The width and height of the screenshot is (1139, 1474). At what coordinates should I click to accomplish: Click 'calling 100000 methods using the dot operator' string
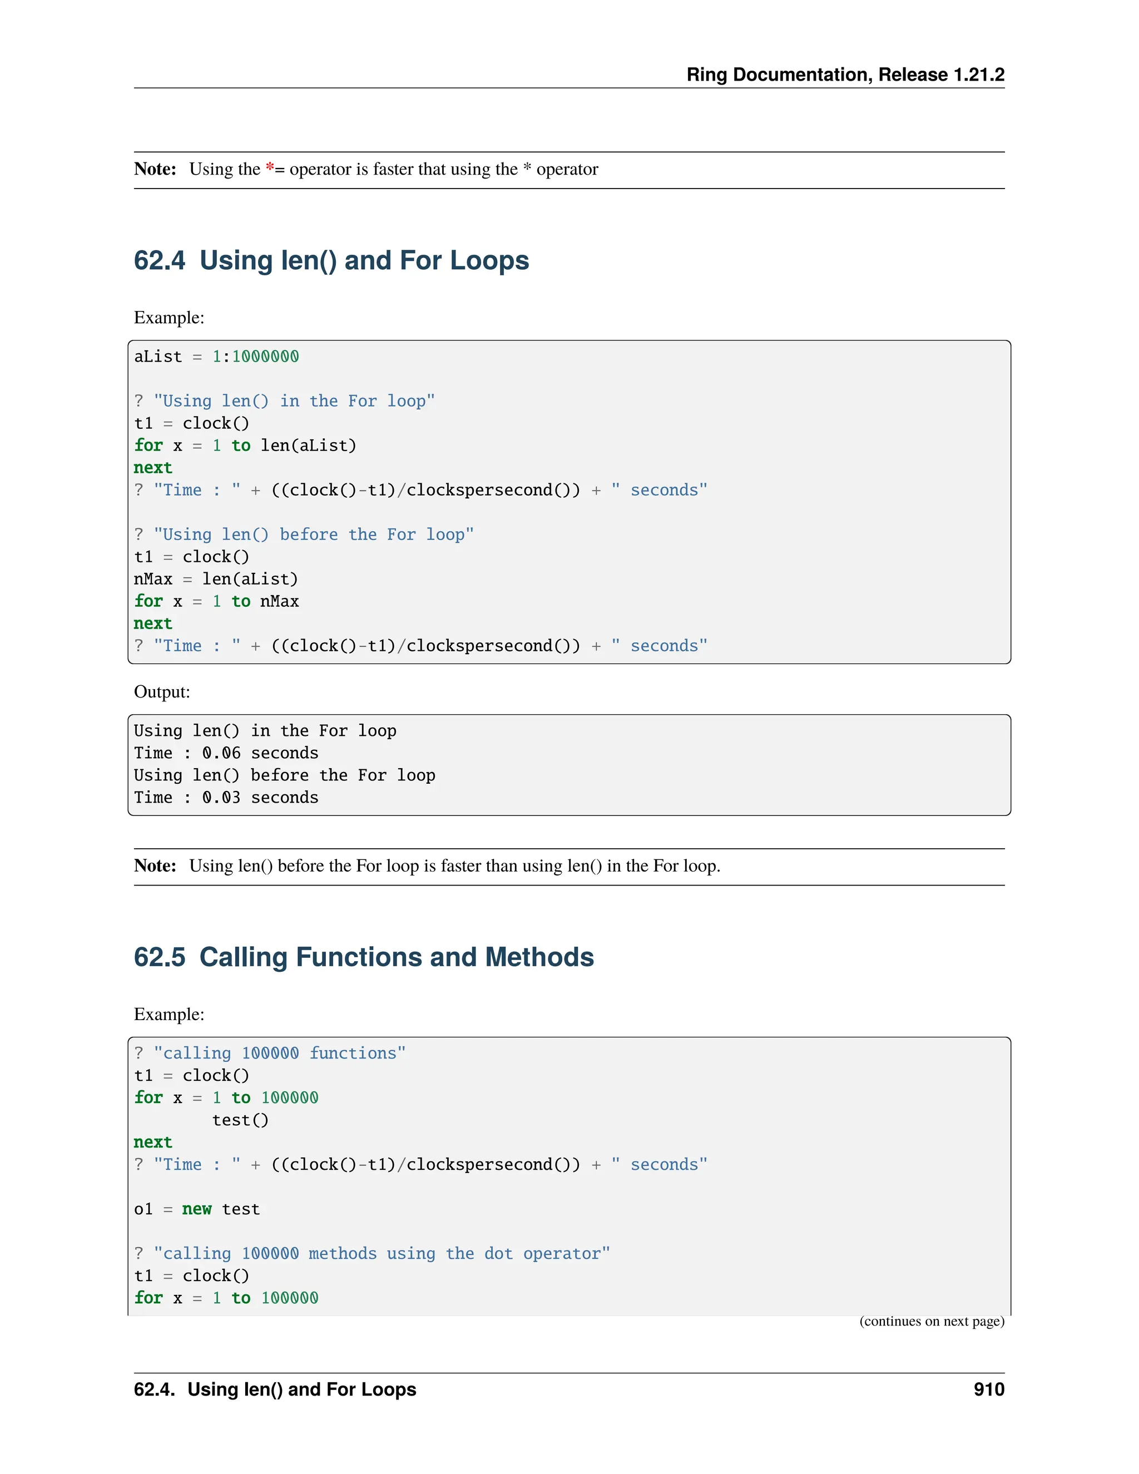click(x=381, y=1253)
